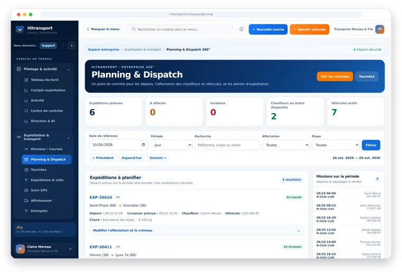Click the Filtrer button

click(x=371, y=145)
